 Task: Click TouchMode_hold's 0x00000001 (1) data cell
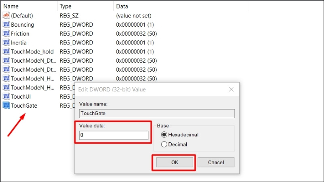pyautogui.click(x=135, y=52)
